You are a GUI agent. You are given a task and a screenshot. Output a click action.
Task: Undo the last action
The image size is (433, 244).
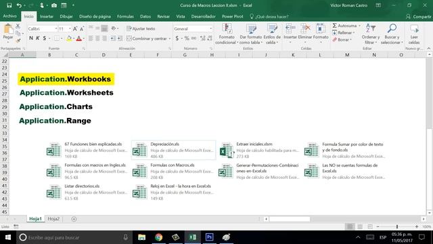pyautogui.click(x=19, y=5)
